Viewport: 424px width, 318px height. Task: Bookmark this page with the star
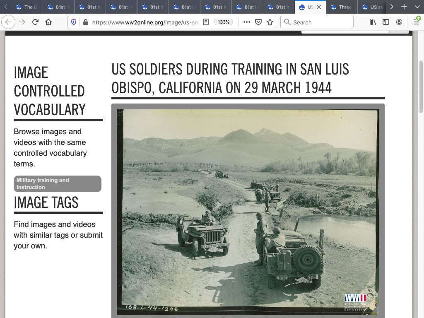[270, 22]
